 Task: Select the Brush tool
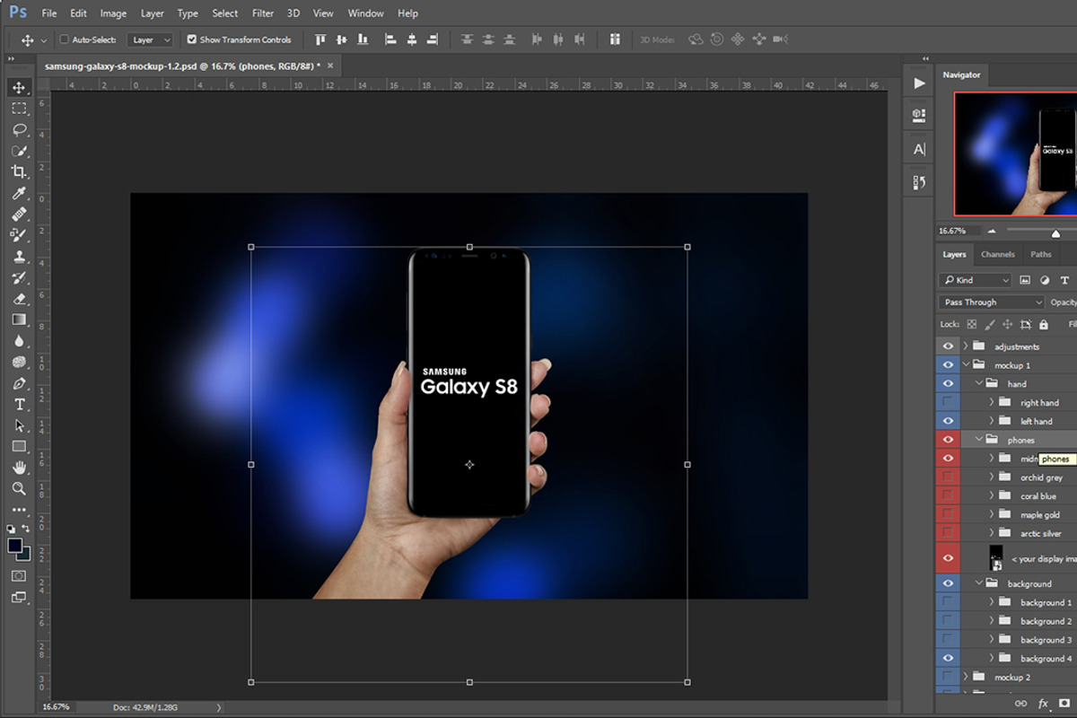(19, 235)
